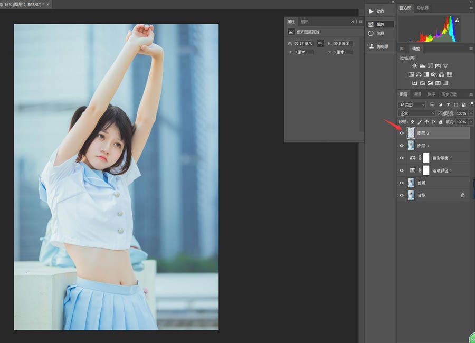This screenshot has height=343, width=475.
Task: Open the 仿制源 (Clone Source) panel
Action: pos(380,46)
